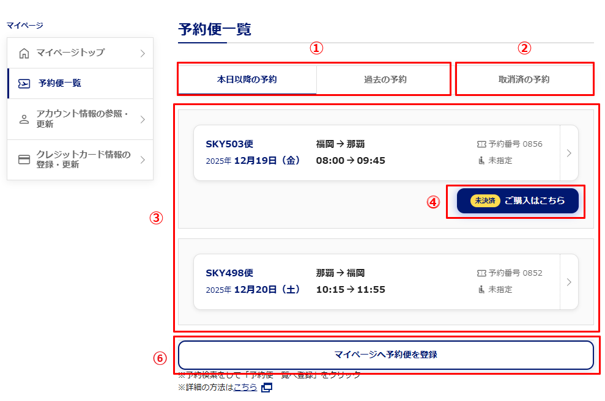Click the credit card icon in sidebar
The width and height of the screenshot is (605, 401).
coord(24,160)
